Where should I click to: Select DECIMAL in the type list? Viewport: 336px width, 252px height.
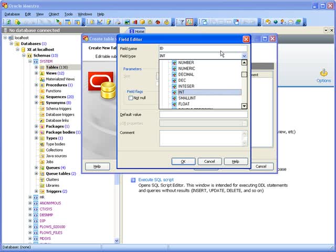pos(186,75)
